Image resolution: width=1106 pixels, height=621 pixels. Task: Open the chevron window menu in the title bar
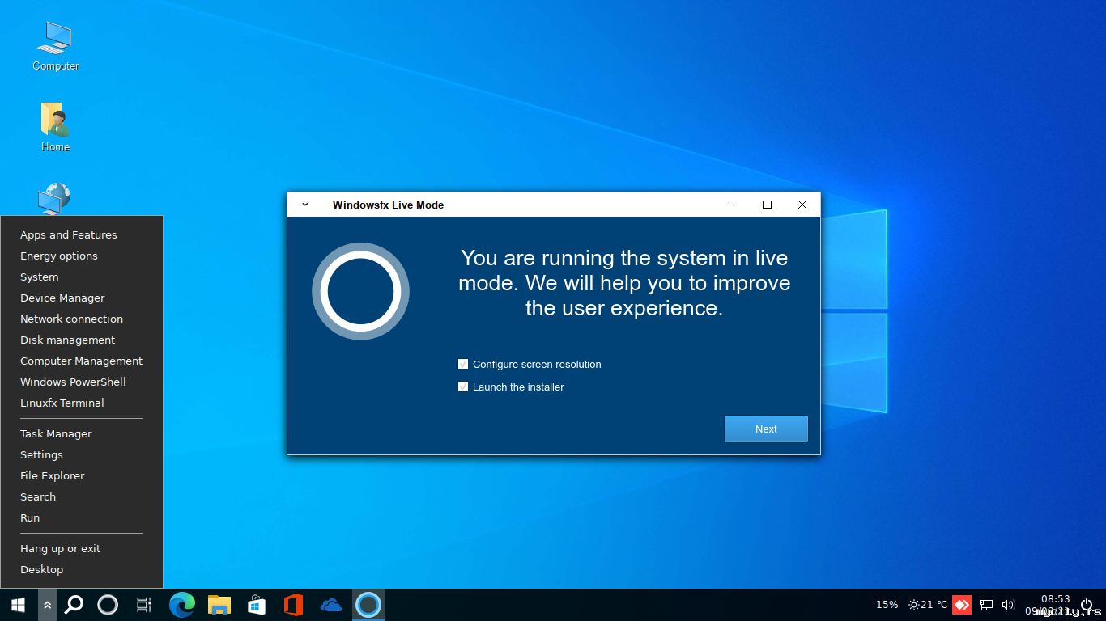(x=305, y=205)
